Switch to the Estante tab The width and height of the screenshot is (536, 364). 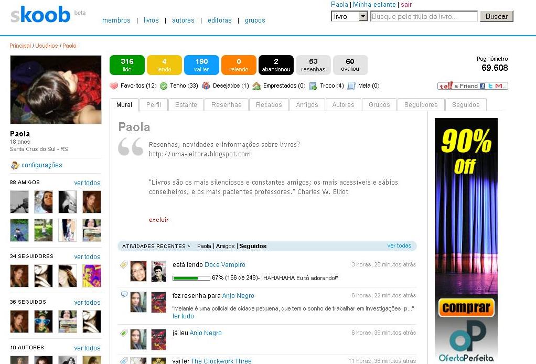186,104
